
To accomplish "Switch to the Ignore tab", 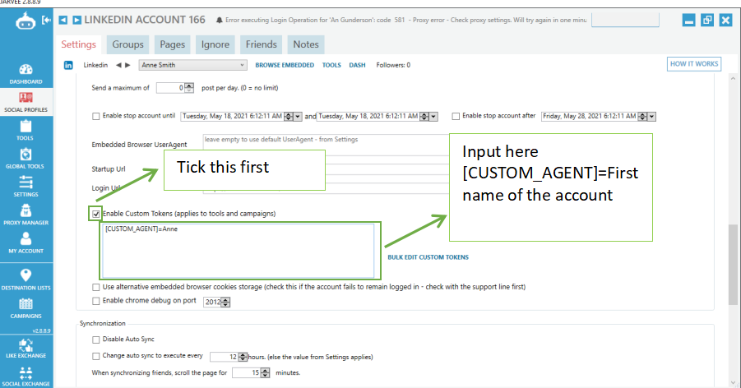I will pyautogui.click(x=215, y=44).
